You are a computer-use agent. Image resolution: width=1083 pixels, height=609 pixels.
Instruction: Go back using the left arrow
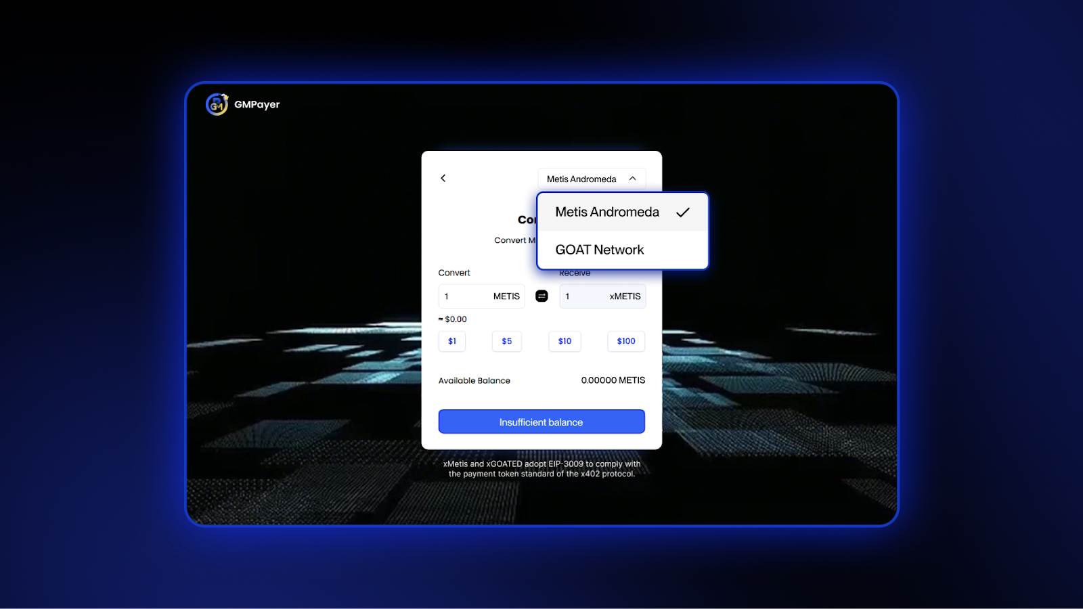click(x=443, y=178)
